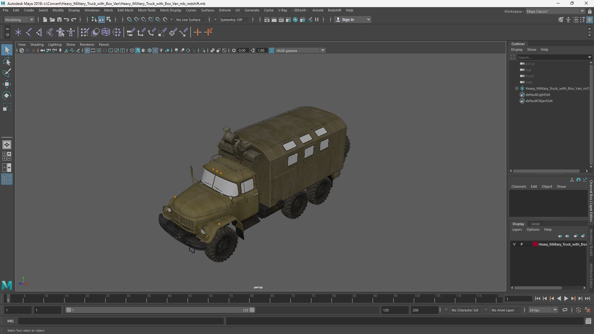Choose the Scale tool in toolbox
The height and width of the screenshot is (334, 594).
[x=7, y=107]
